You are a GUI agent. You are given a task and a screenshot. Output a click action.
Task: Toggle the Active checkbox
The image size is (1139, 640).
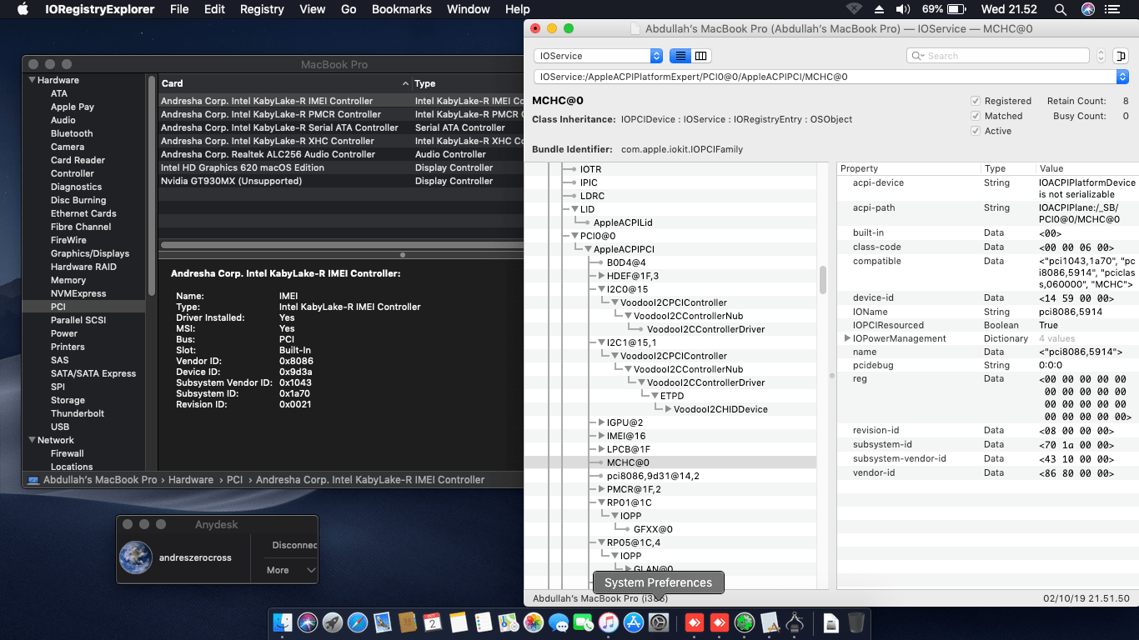pos(975,131)
